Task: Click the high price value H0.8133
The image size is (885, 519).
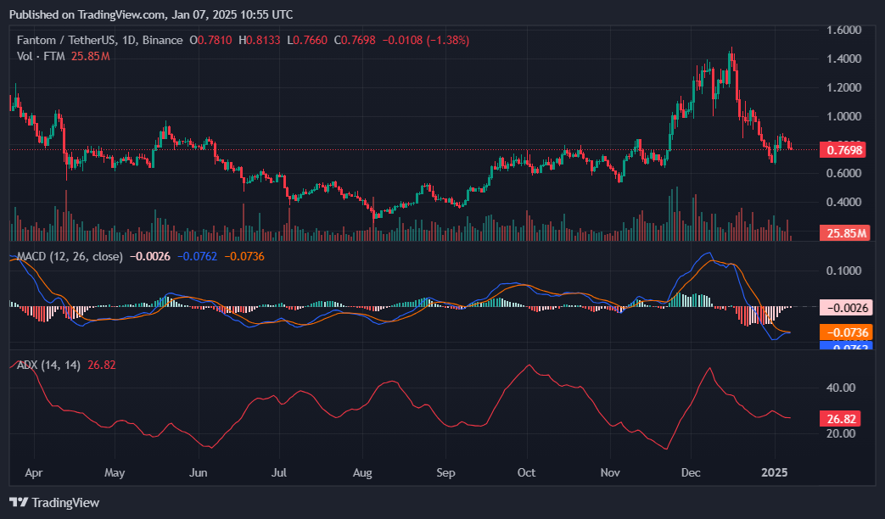Action: pyautogui.click(x=259, y=40)
